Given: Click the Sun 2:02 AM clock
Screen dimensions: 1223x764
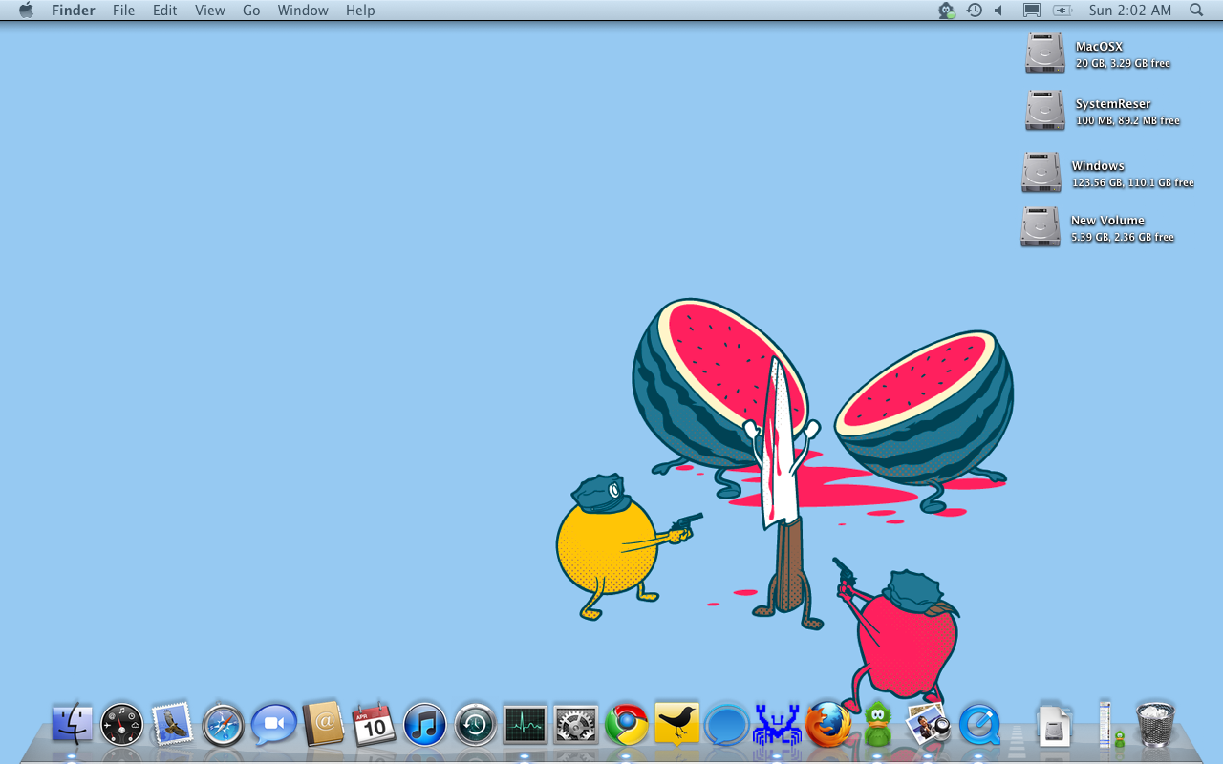Looking at the screenshot, I should pos(1129,11).
